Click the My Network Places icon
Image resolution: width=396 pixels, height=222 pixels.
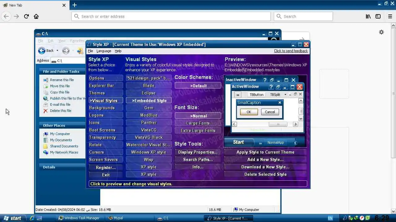46,152
